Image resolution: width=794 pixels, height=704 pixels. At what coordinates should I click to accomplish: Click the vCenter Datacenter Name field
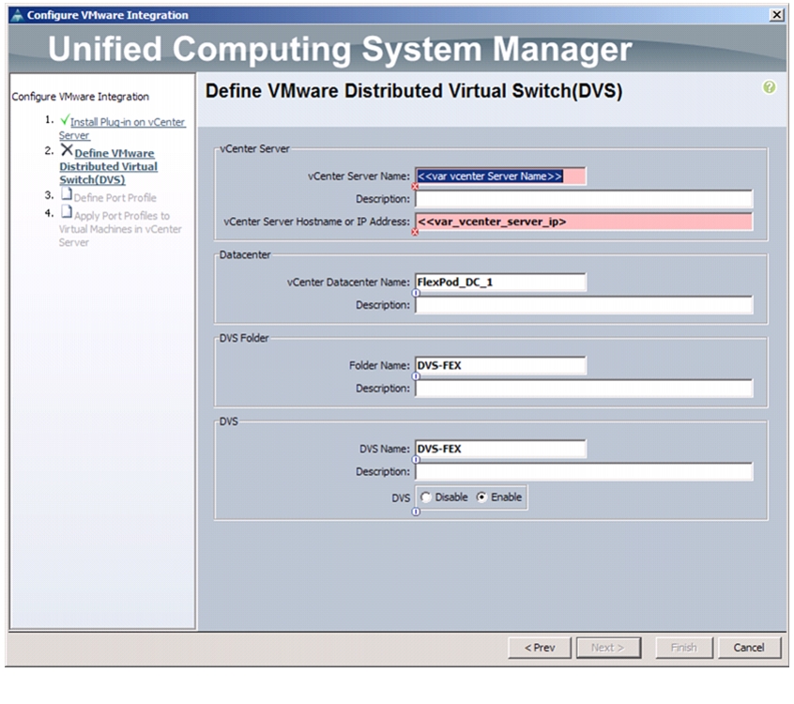coord(500,283)
